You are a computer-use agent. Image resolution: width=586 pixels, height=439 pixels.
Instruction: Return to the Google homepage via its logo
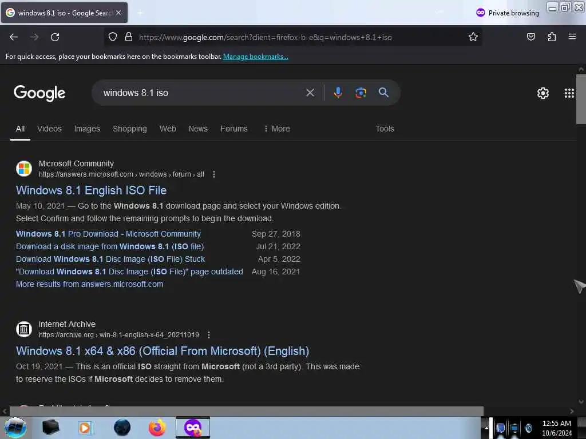39,93
